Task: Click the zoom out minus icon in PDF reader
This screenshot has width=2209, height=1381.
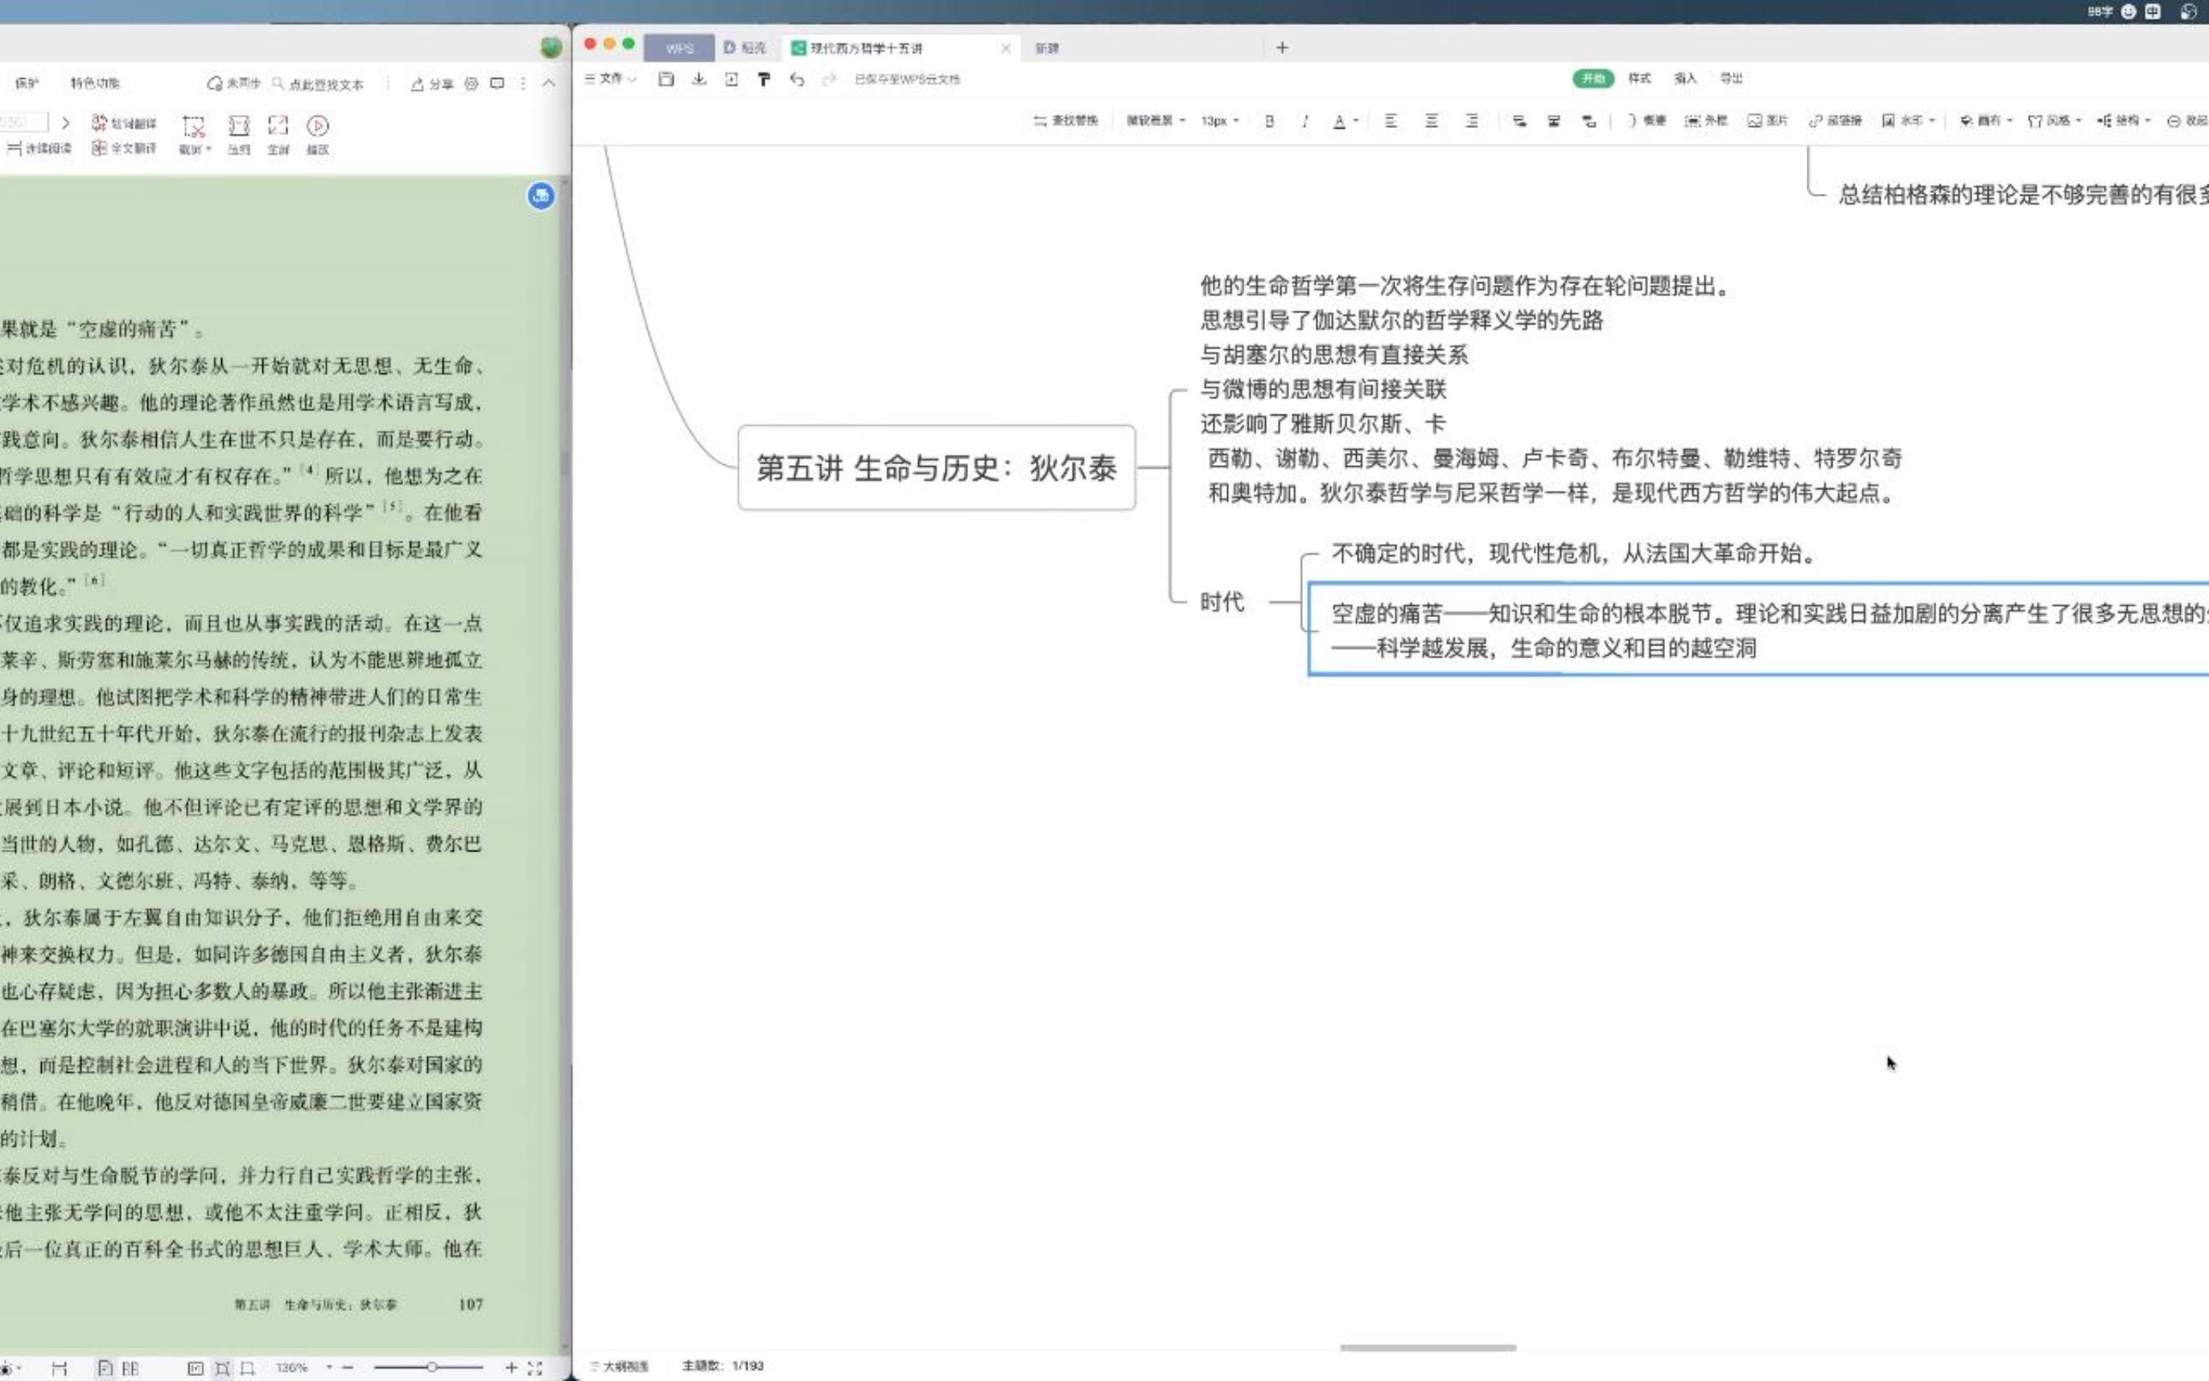Action: 348,1367
